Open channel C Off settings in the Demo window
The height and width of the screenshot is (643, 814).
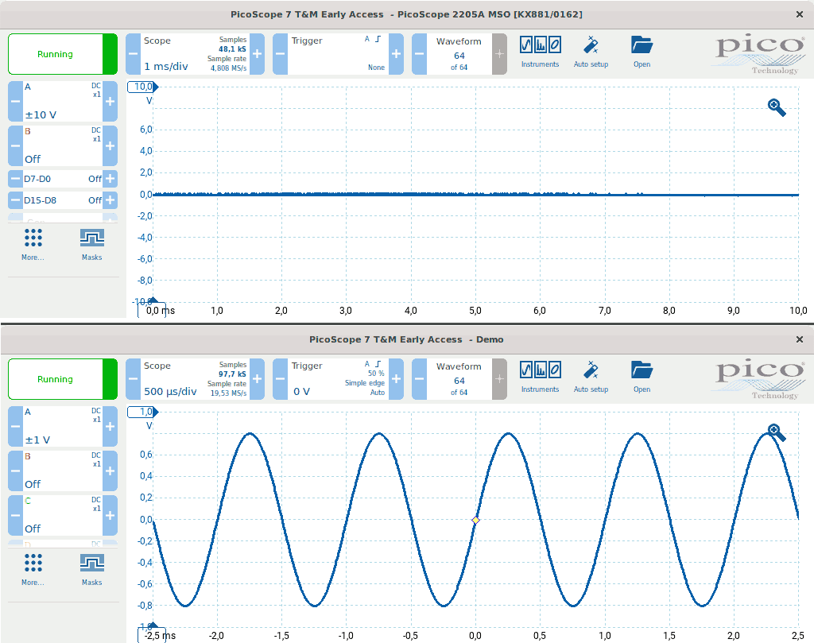63,515
